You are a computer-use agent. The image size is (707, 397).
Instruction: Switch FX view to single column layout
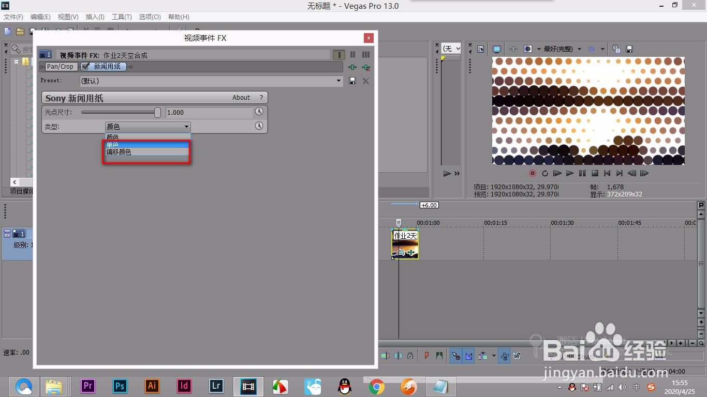pyautogui.click(x=339, y=55)
